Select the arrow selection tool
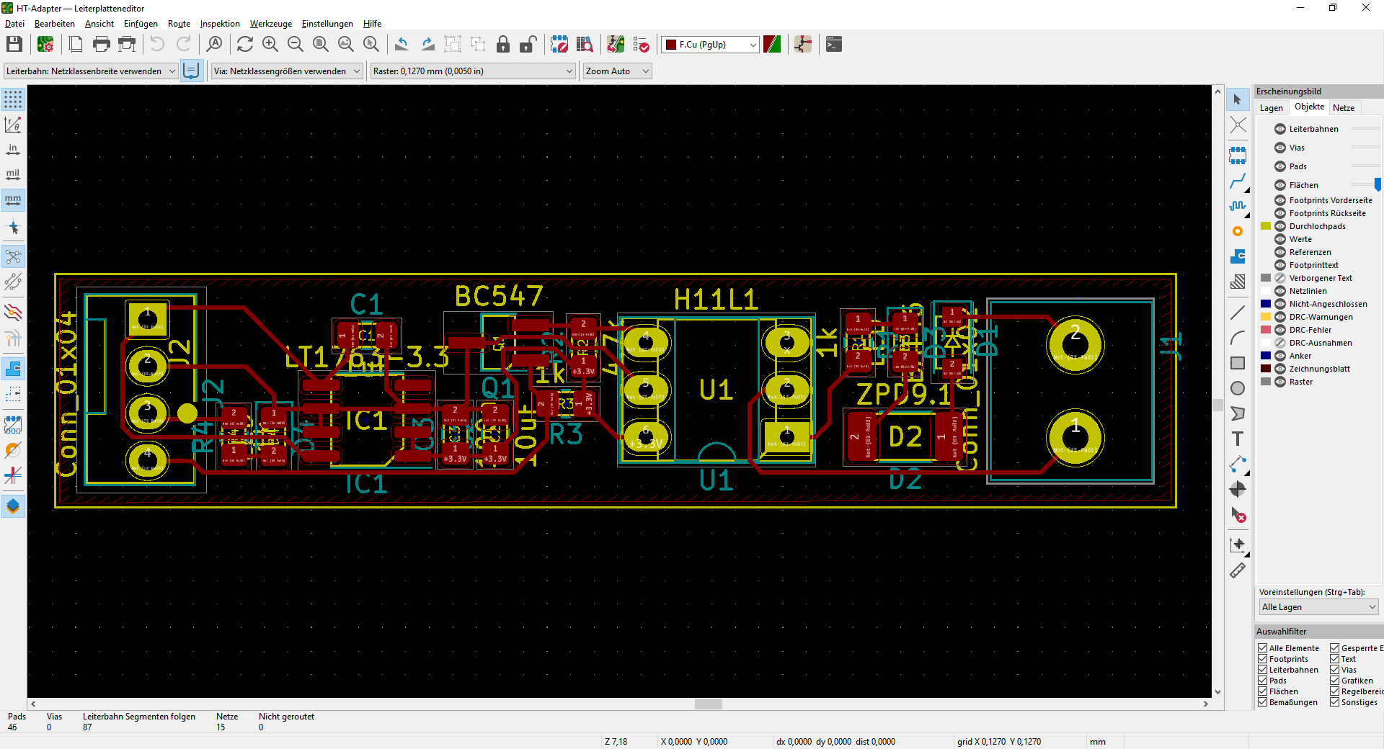The height and width of the screenshot is (749, 1384). [x=1238, y=99]
